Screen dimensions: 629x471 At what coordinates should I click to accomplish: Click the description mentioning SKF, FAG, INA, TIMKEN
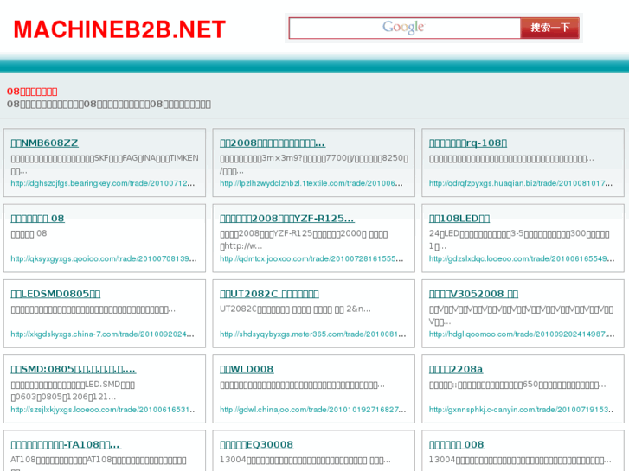pos(105,164)
